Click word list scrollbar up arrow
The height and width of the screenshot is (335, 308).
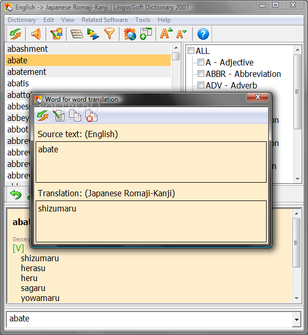[x=176, y=48]
